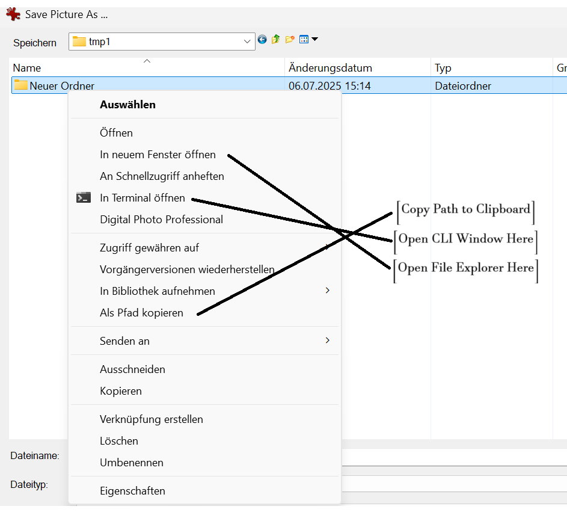Click the Neuer Ordner folder icon
Image resolution: width=567 pixels, height=515 pixels.
[21, 85]
